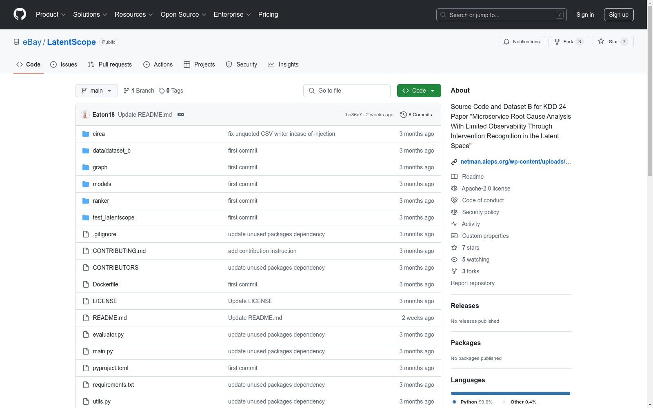
Task: Click the Python language bar segment
Action: coord(510,393)
